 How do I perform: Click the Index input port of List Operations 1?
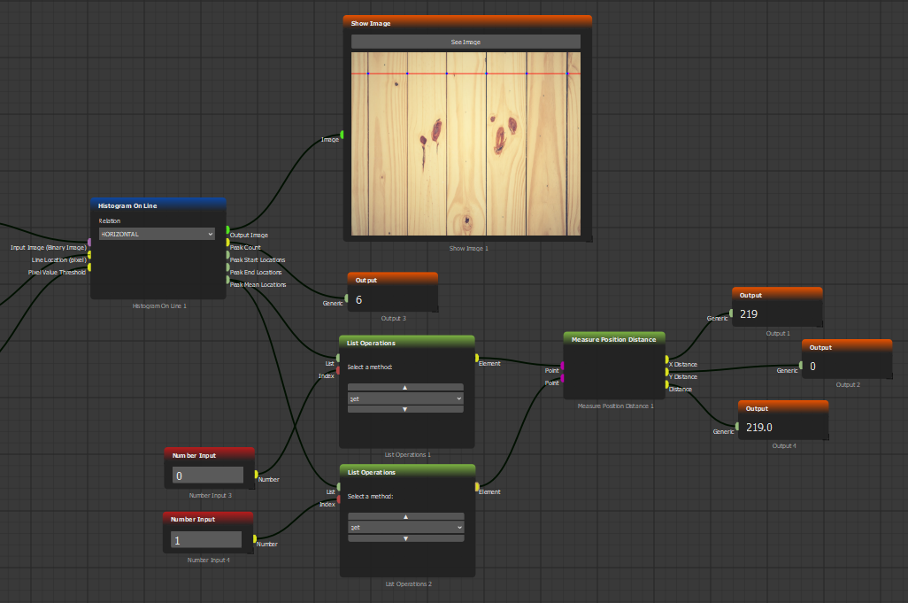tap(338, 370)
